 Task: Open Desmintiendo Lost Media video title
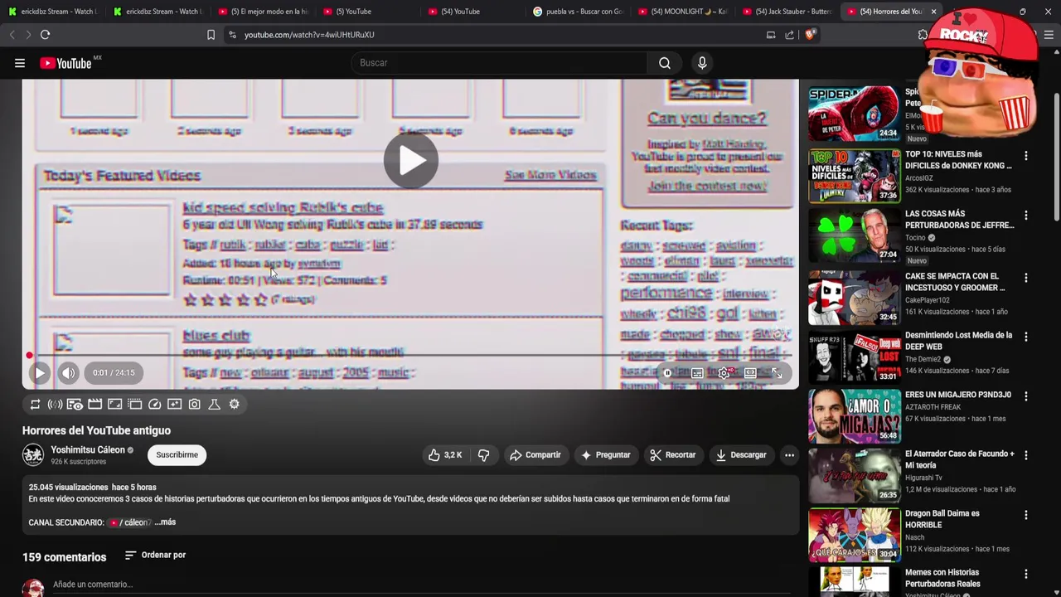click(x=958, y=341)
